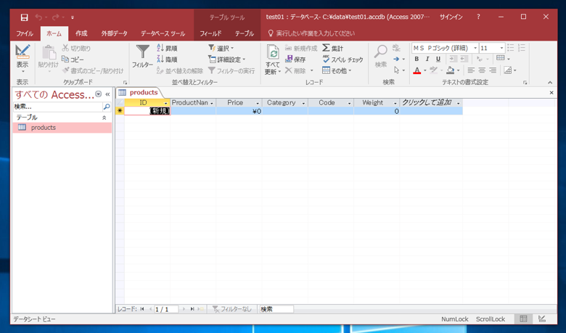Image resolution: width=566 pixels, height=333 pixels.
Task: Click the new-record row selector asterisk
Action: pyautogui.click(x=120, y=111)
